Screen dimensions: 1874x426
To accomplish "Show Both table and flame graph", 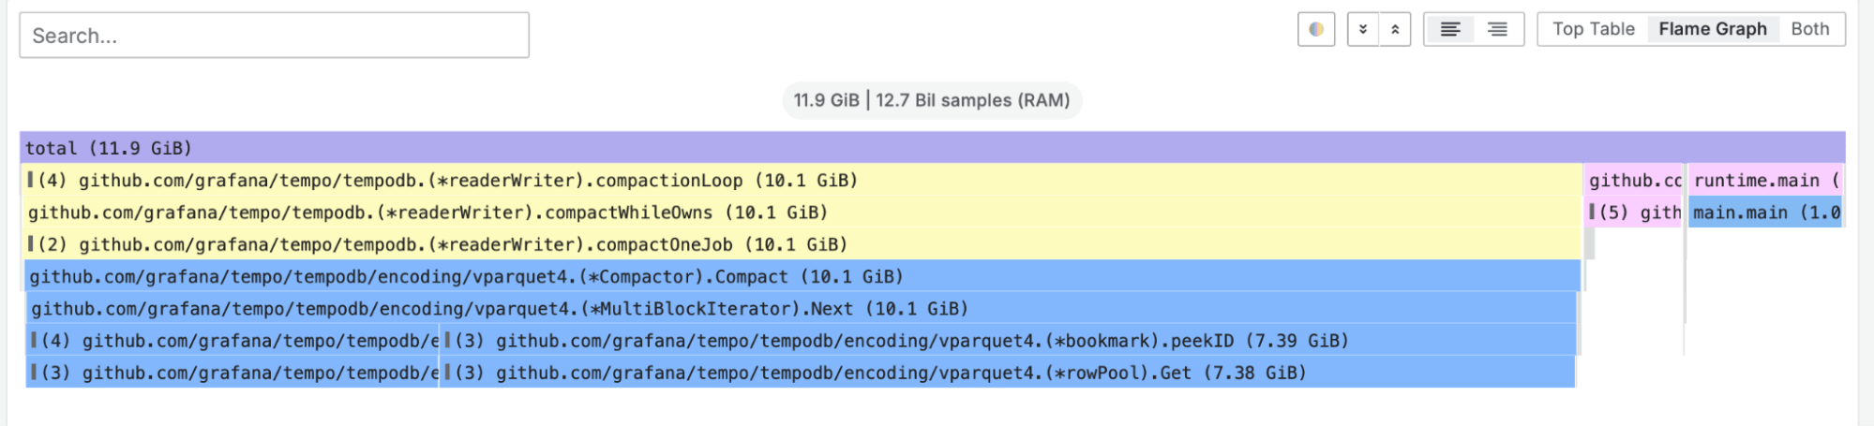I will tap(1809, 29).
